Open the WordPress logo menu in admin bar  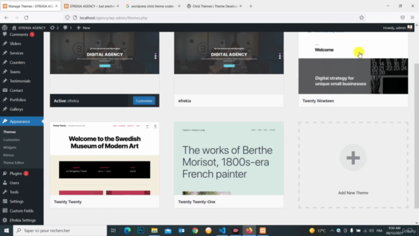click(x=5, y=28)
